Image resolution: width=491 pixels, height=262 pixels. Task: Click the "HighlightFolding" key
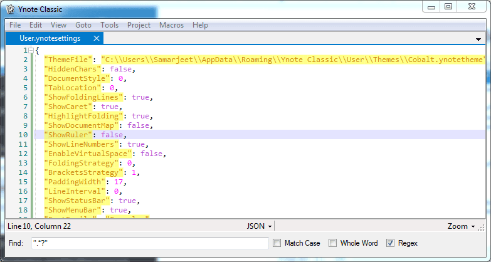[x=83, y=116]
